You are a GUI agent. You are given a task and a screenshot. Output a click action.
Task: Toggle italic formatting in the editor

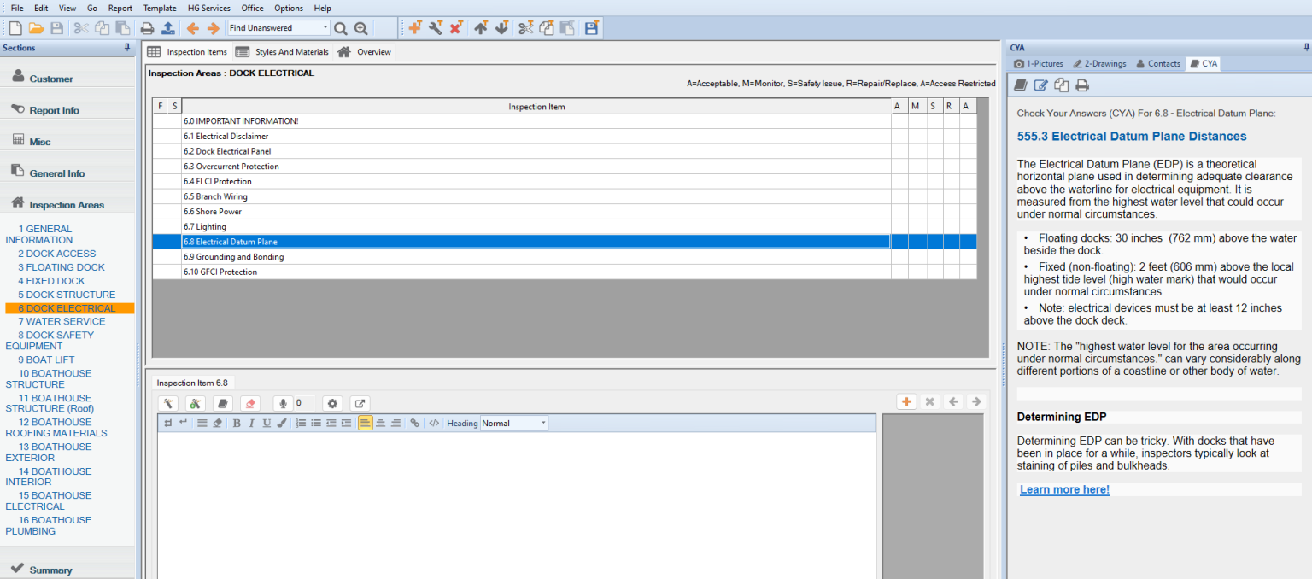click(x=251, y=423)
